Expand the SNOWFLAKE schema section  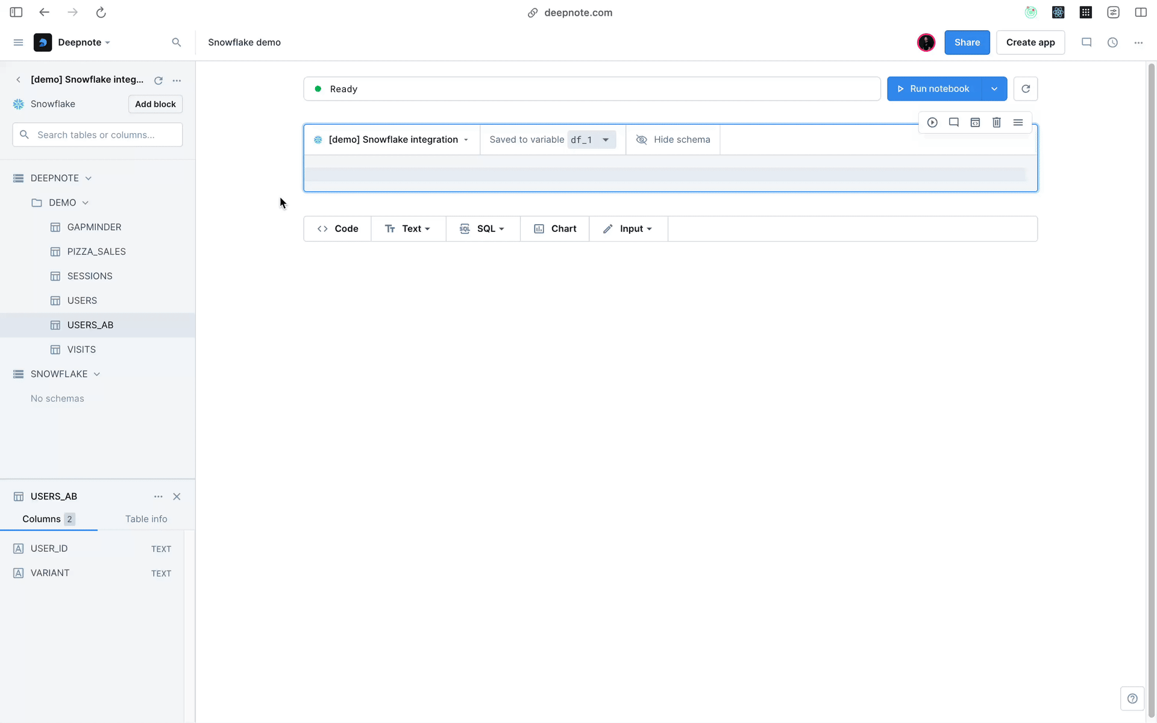point(96,373)
